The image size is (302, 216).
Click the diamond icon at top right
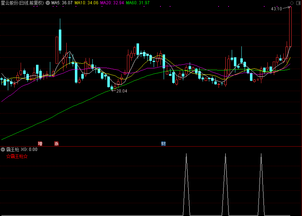coord(292,3)
